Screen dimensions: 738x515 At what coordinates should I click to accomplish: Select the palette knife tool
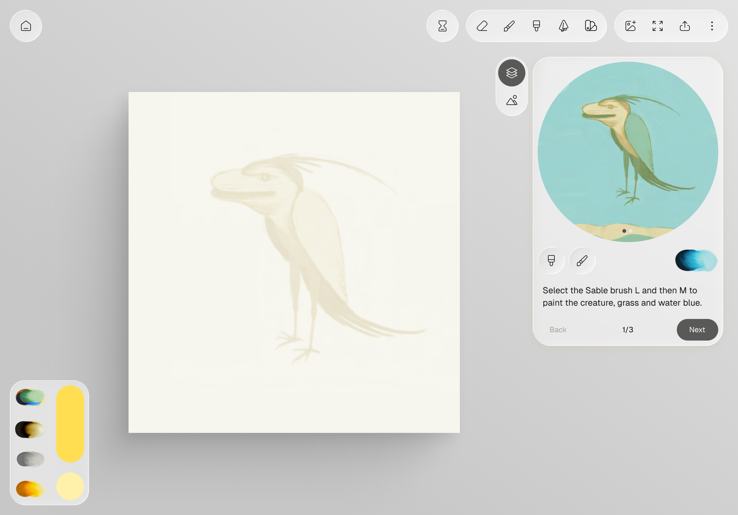[x=563, y=26]
